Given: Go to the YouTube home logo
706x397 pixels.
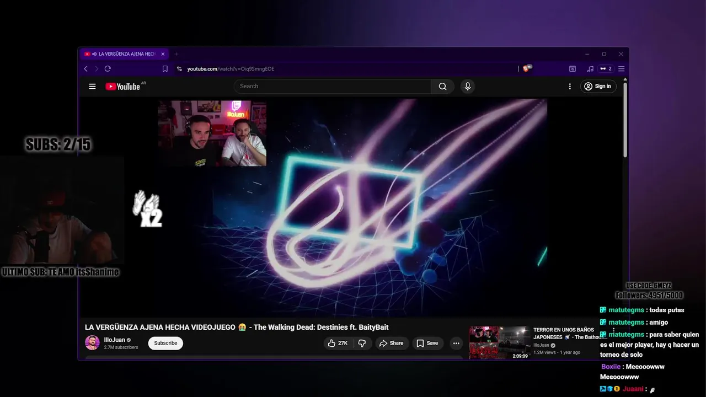Looking at the screenshot, I should pyautogui.click(x=122, y=86).
